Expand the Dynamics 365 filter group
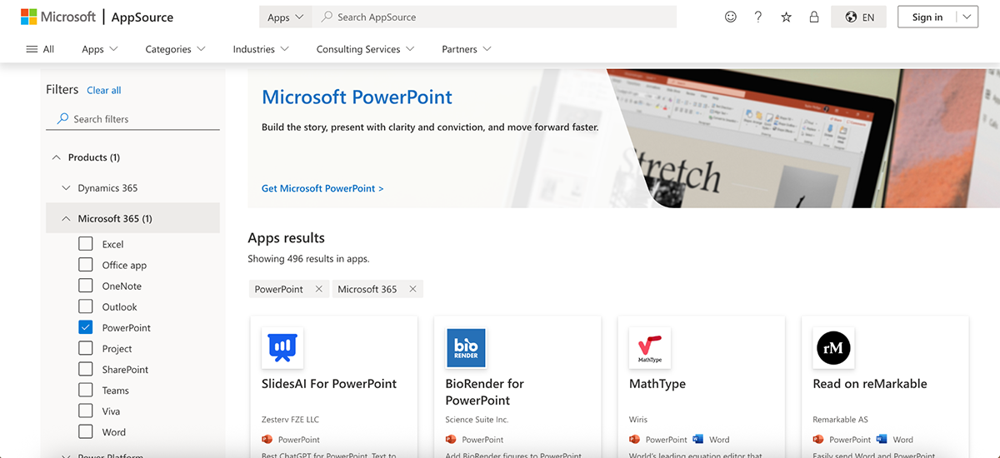 coord(67,188)
